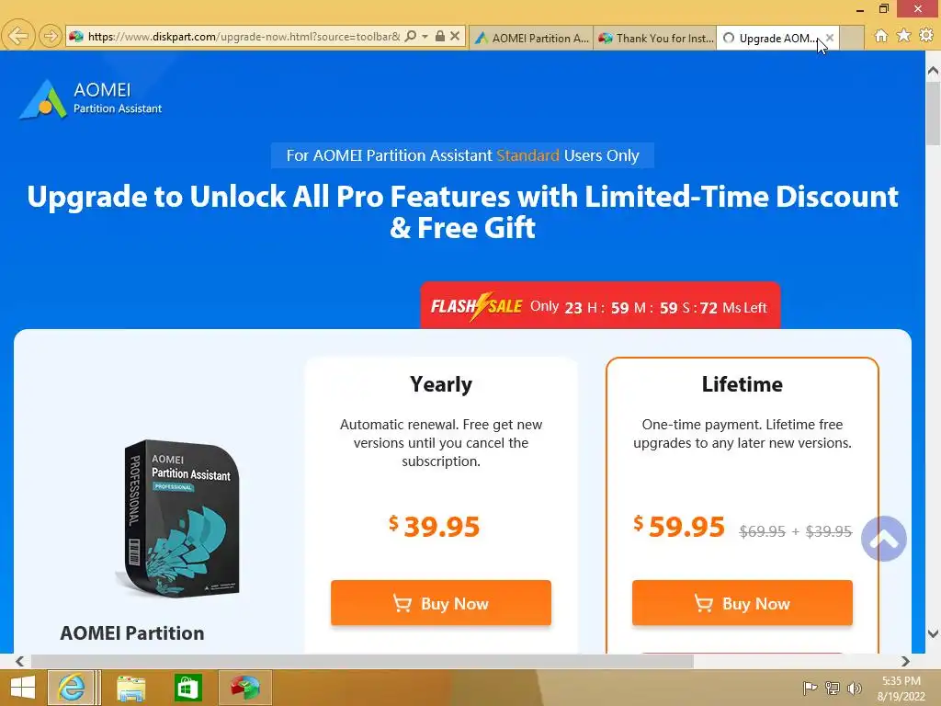Open Internet Explorer from the taskbar
The height and width of the screenshot is (706, 941).
point(72,687)
